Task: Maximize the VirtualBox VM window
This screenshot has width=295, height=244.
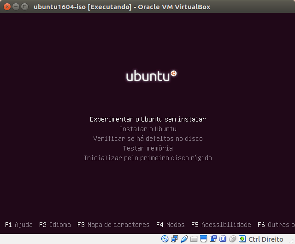Action: [24, 7]
